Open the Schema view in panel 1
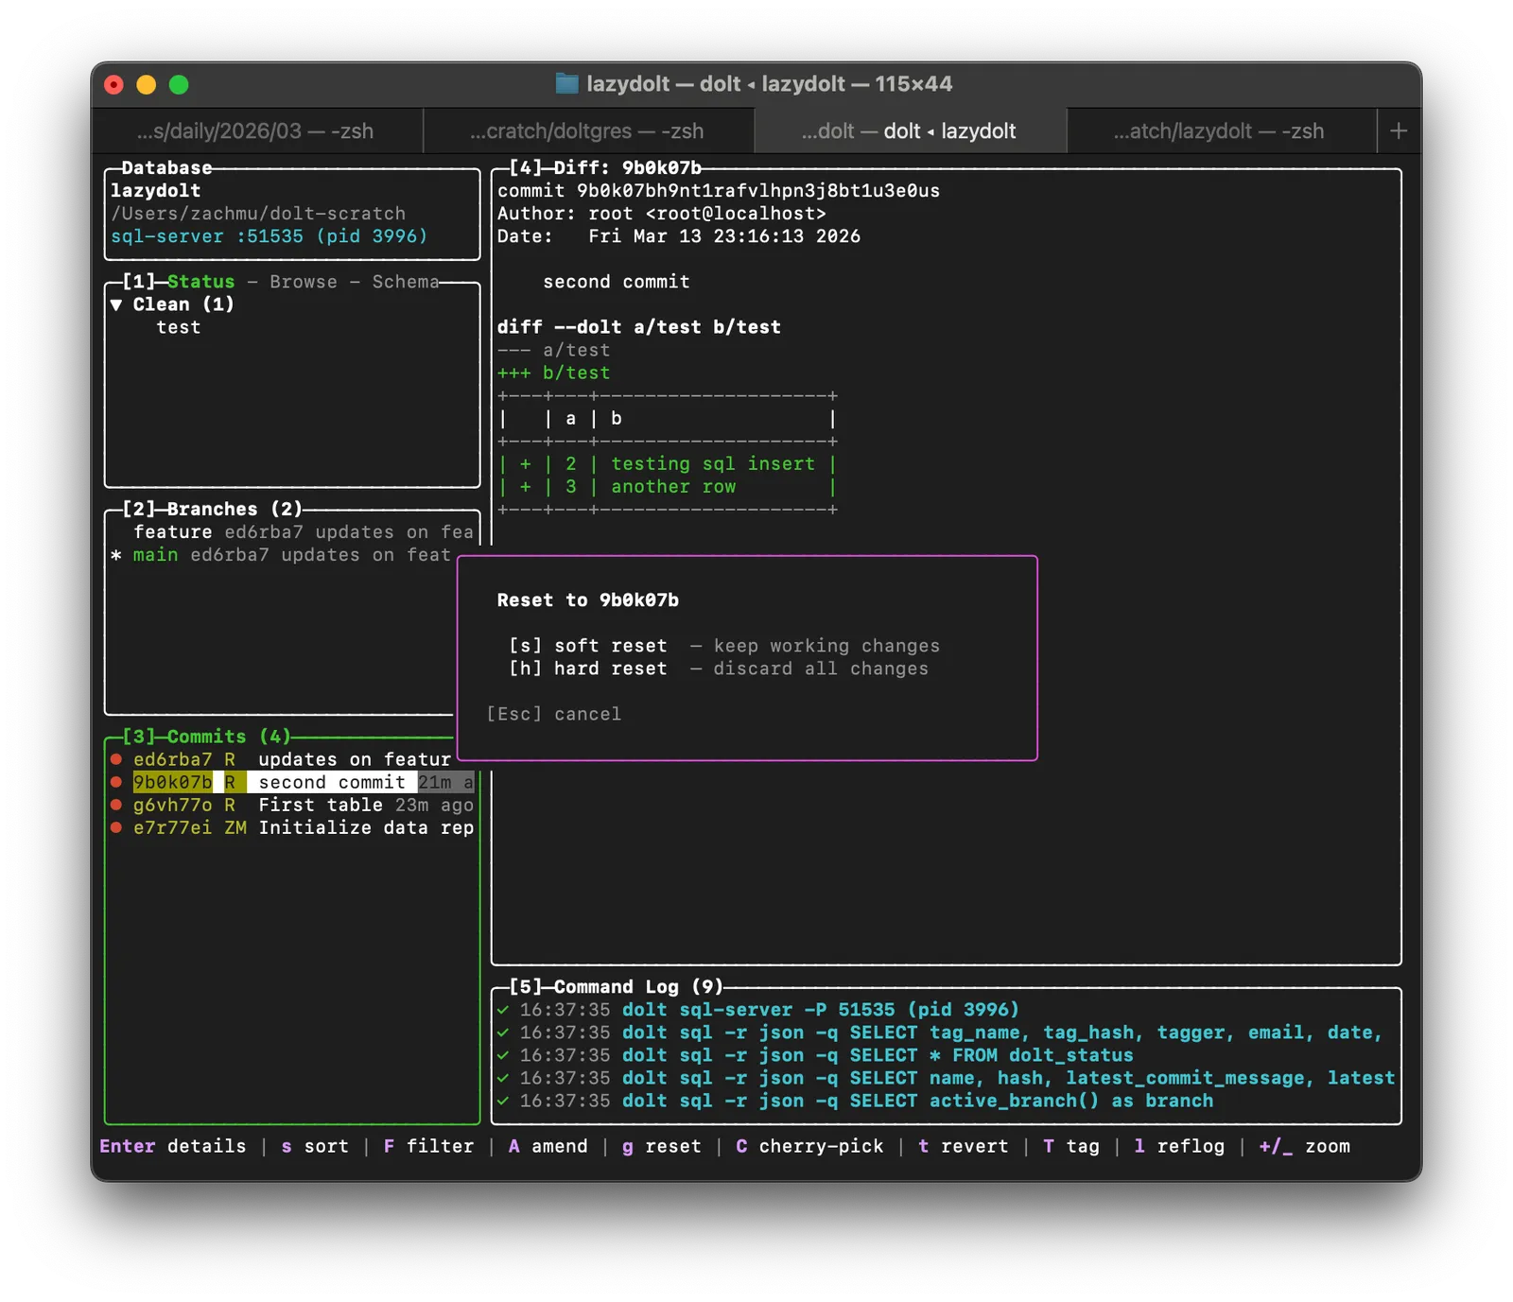This screenshot has height=1302, width=1513. click(x=405, y=282)
